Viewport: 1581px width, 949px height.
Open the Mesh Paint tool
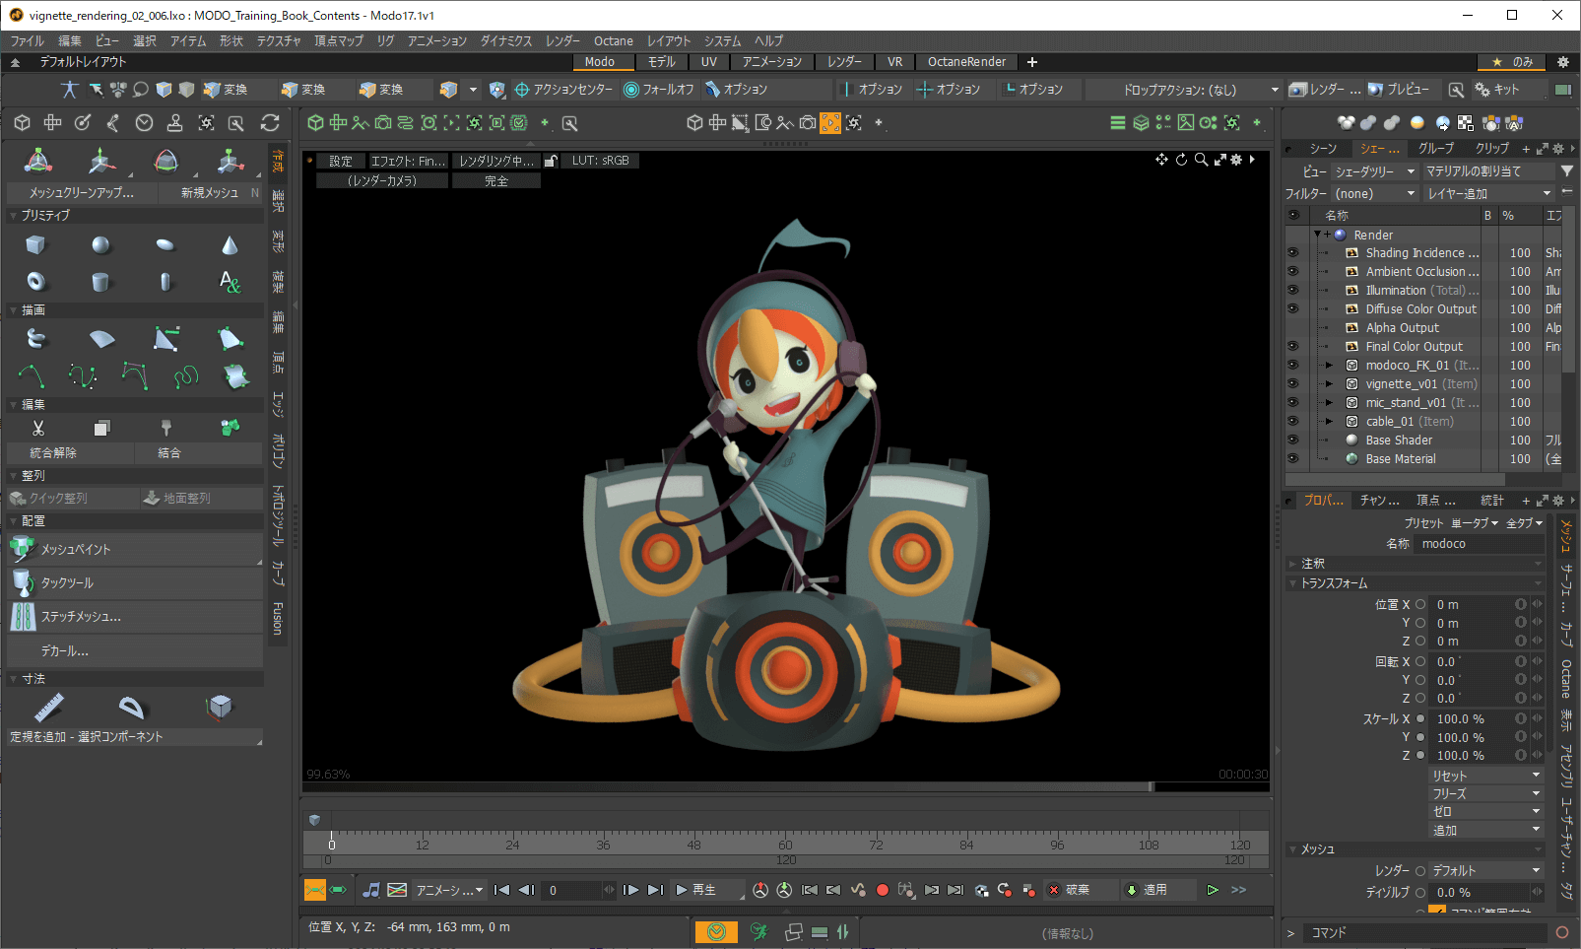(x=135, y=549)
